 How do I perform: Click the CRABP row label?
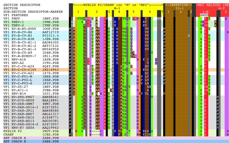click(x=8, y=134)
